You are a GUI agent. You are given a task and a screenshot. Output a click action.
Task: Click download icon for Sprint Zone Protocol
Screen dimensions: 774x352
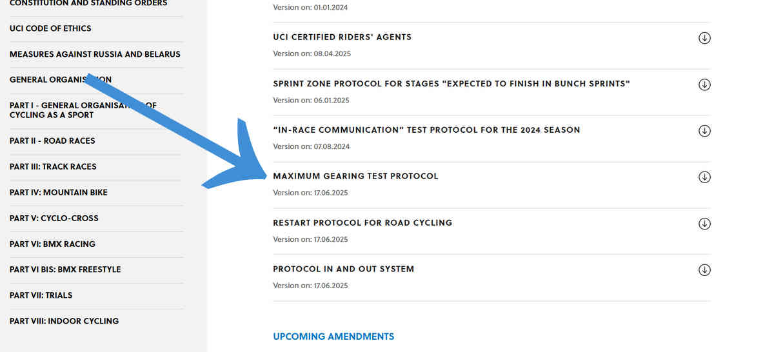[x=704, y=84]
